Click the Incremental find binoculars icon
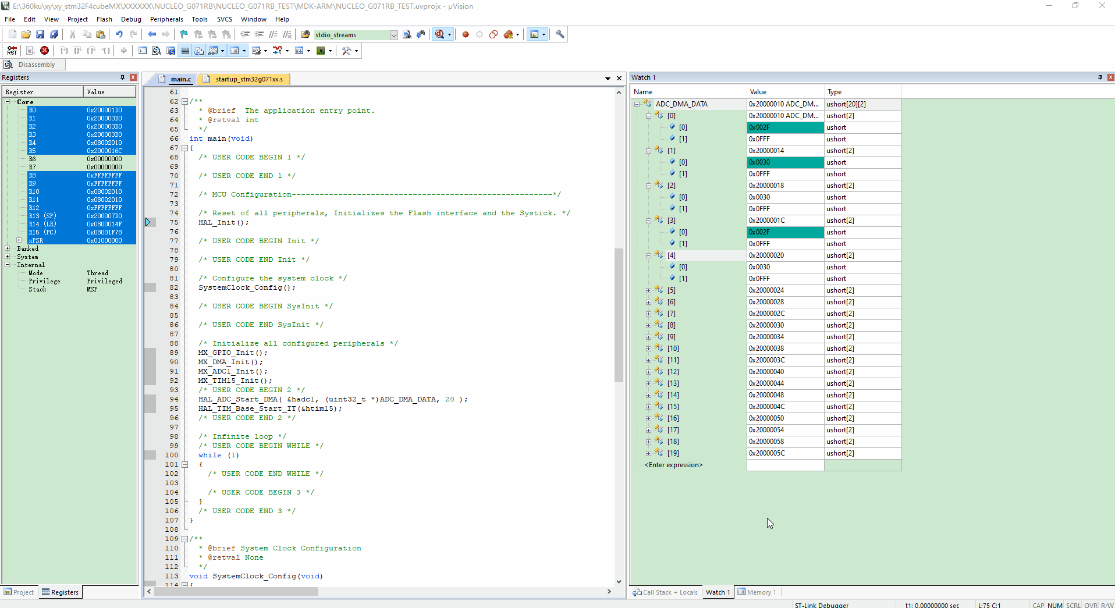The image size is (1115, 608). pos(421,34)
